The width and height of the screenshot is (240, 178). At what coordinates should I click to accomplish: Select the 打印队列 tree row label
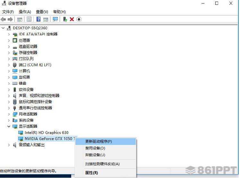point(26,59)
